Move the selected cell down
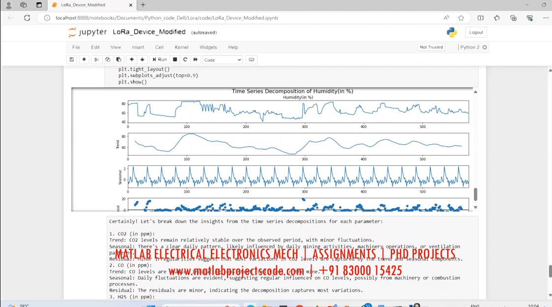Screen dimensions: 552x307 [x=142, y=59]
